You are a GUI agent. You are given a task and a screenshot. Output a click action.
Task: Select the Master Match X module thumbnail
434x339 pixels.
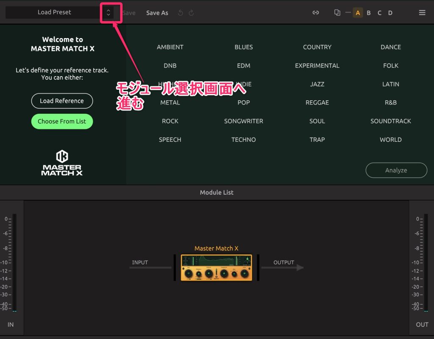[x=216, y=267]
